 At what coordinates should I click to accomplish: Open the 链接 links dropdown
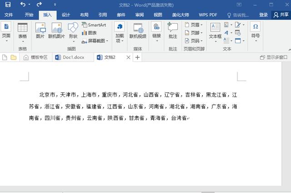[x=156, y=32]
